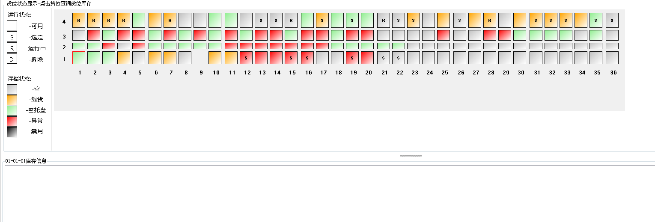Select the green cell at row 3, column 30
Image resolution: width=655 pixels, height=222 pixels.
520,35
